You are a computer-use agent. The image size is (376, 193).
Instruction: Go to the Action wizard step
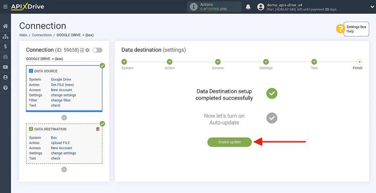[x=170, y=62]
